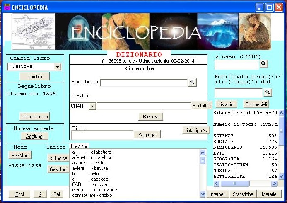Collapse the index with <<Indice button
This screenshot has width=287, height=203.
(x=58, y=158)
